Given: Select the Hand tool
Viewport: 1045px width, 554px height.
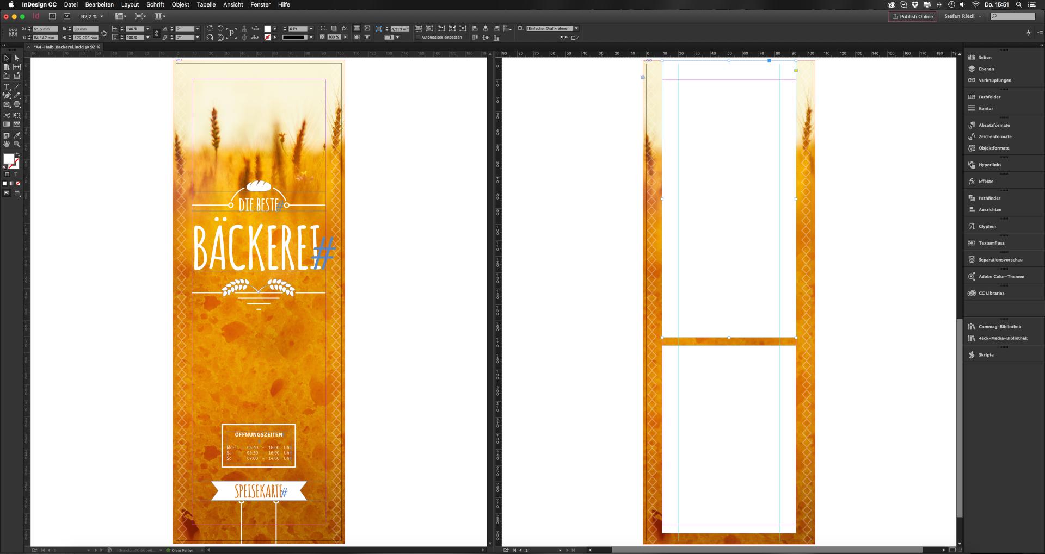Looking at the screenshot, I should click(x=7, y=145).
